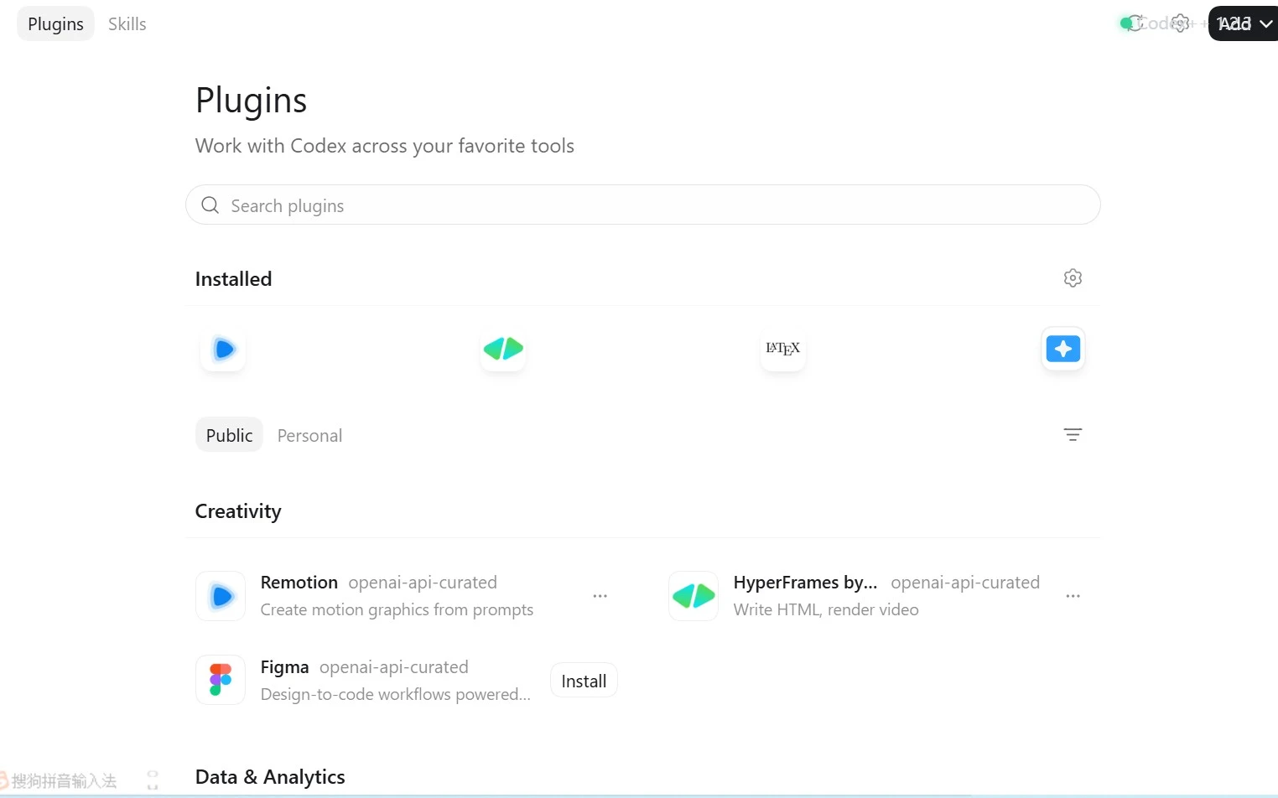Open the installed HyperFrames plugin icon
The image size is (1278, 798).
tap(503, 349)
